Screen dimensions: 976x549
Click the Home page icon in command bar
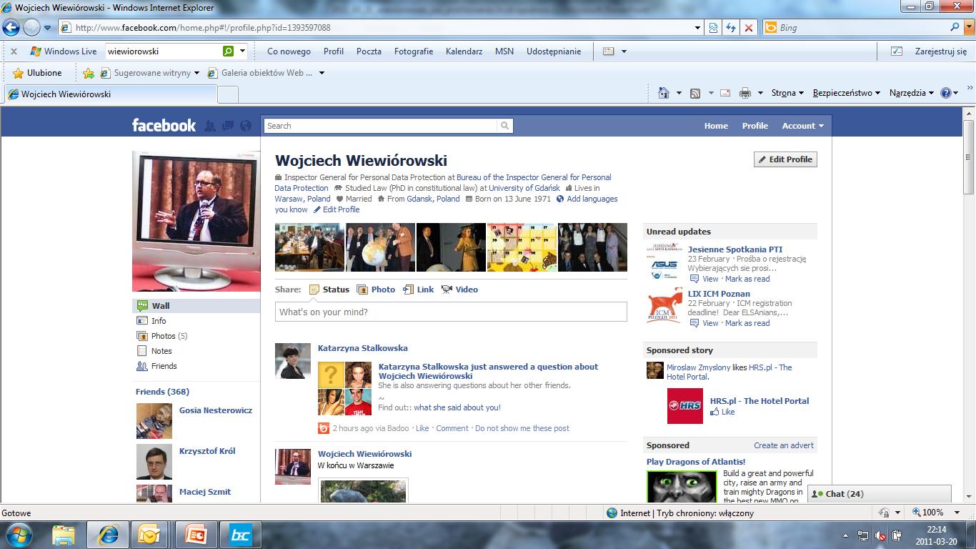tap(664, 93)
